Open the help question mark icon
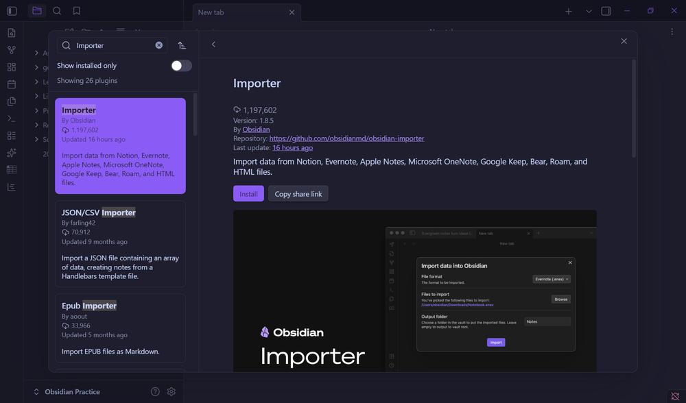Screen dimensions: 686x403 point(155,391)
